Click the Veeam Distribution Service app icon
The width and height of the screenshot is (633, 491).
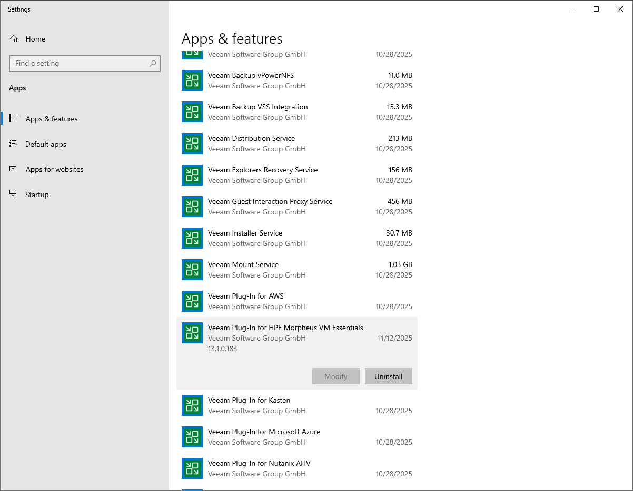coord(192,144)
